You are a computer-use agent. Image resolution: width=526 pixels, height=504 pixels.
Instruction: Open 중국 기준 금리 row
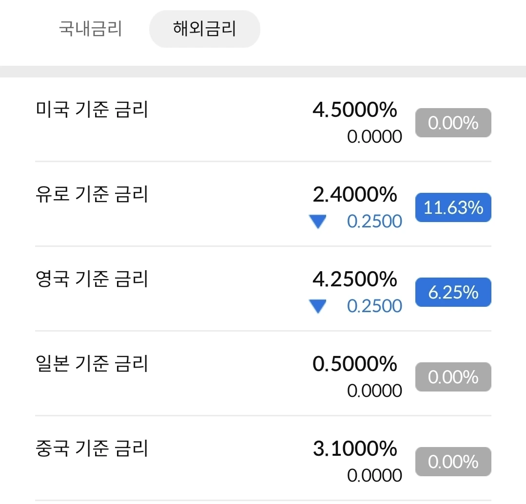tap(92, 449)
